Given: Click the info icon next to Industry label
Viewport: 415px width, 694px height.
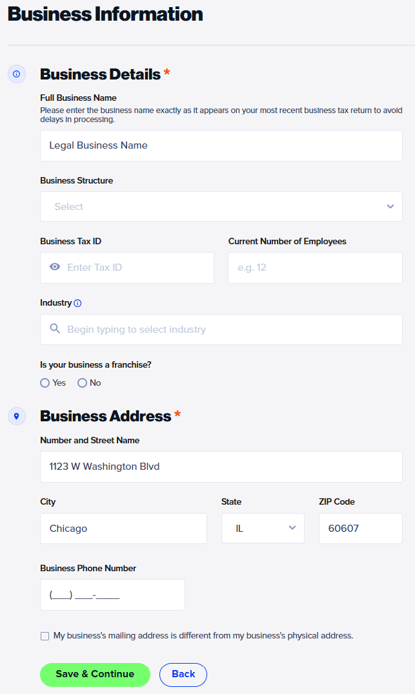Looking at the screenshot, I should [77, 302].
